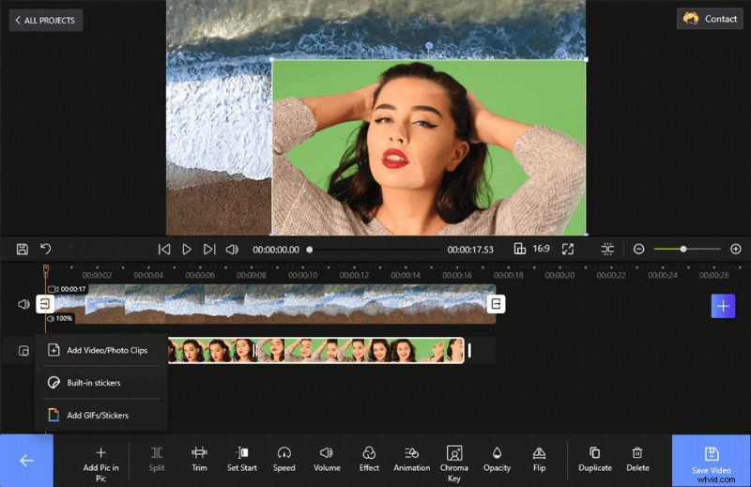Click the playback progress bar handle

[310, 250]
